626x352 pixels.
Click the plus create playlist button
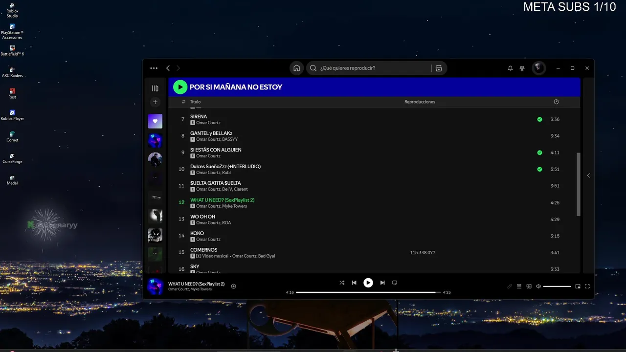(155, 102)
